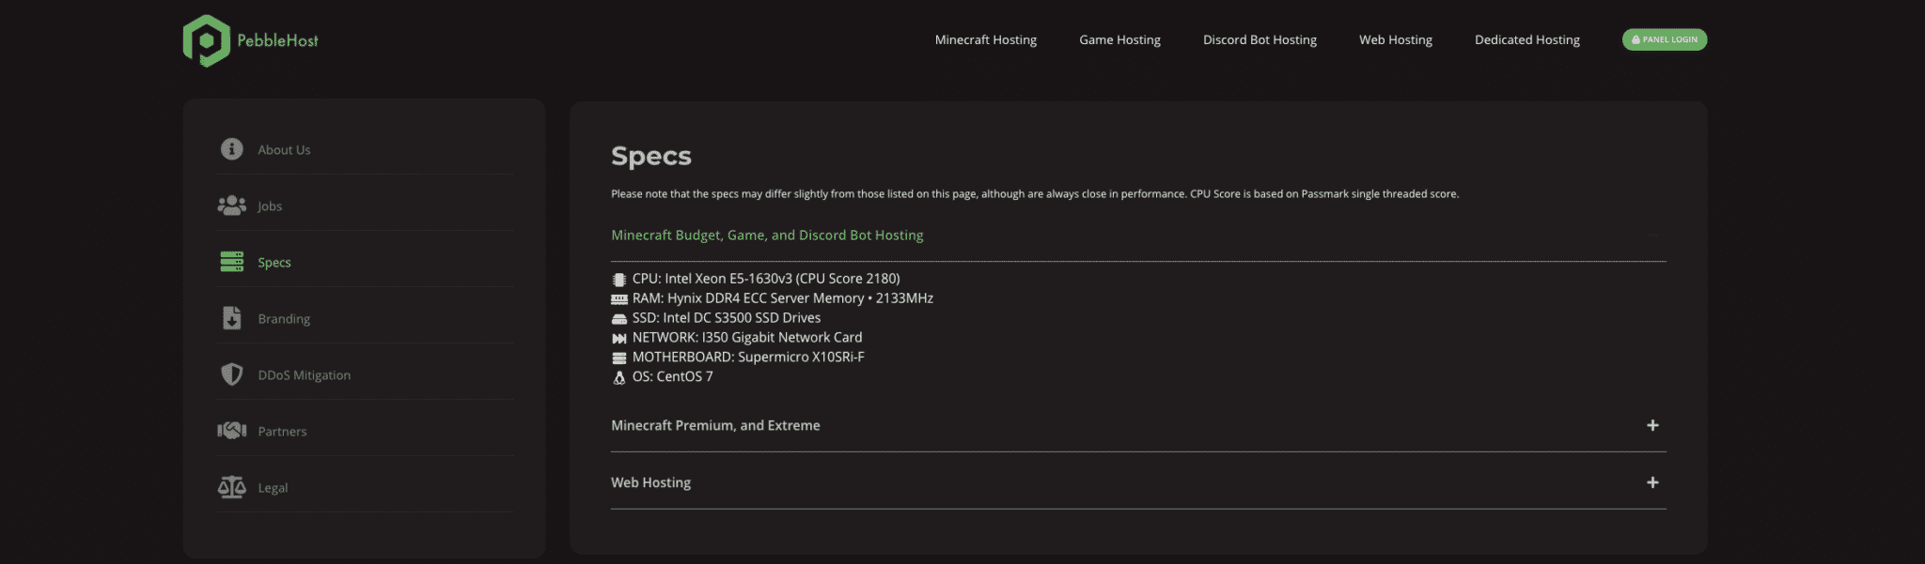The image size is (1925, 564).
Task: Click the Passmark disclaimer note text
Action: [1035, 194]
